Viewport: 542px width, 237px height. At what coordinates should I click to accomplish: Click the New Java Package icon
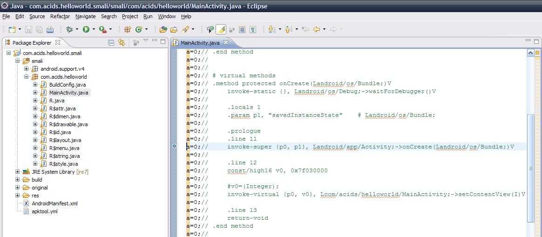(128, 30)
